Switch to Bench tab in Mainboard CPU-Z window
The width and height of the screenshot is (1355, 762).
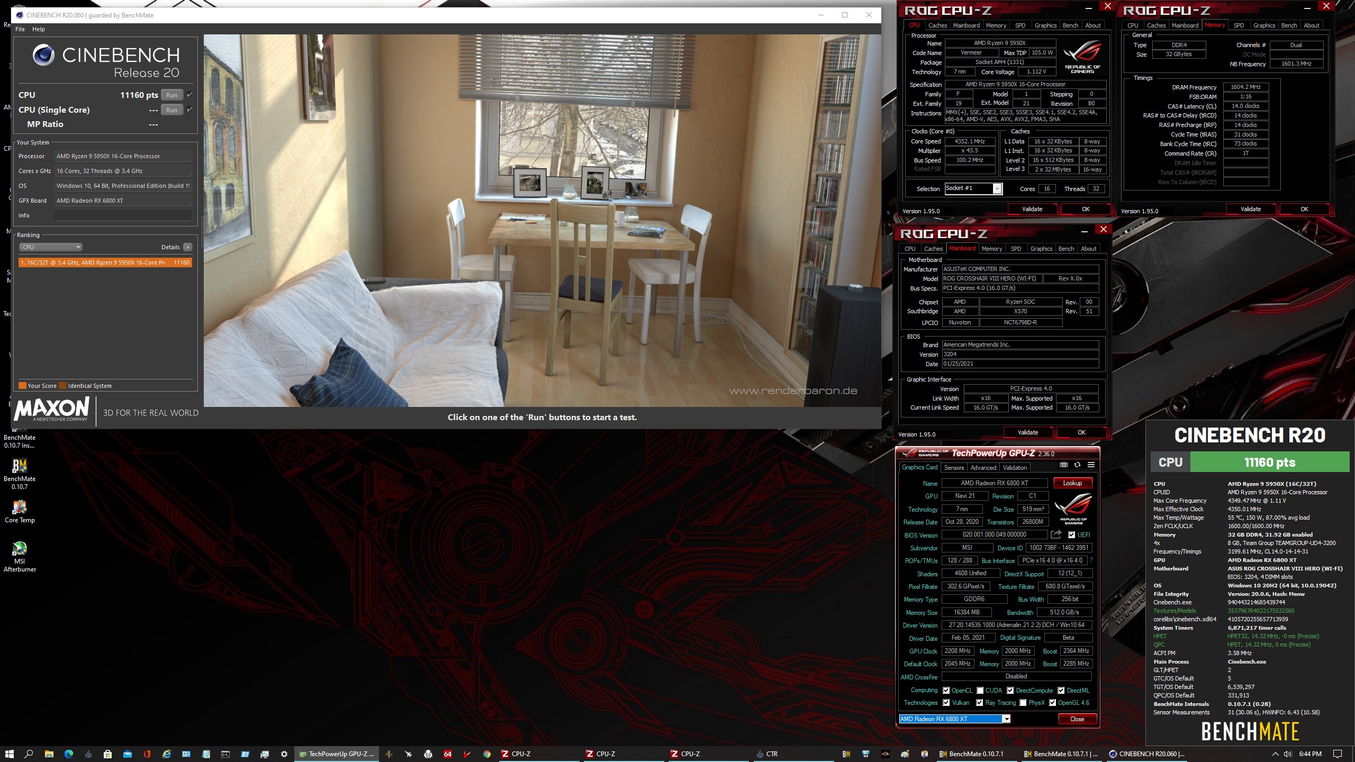pos(1066,249)
